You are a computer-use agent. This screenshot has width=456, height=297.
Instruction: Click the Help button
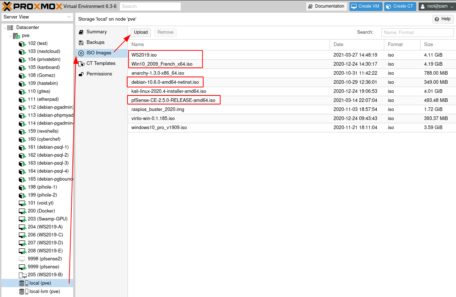(x=443, y=19)
